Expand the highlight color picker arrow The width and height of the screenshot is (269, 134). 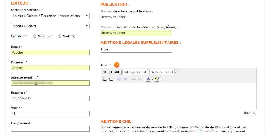[161, 79]
